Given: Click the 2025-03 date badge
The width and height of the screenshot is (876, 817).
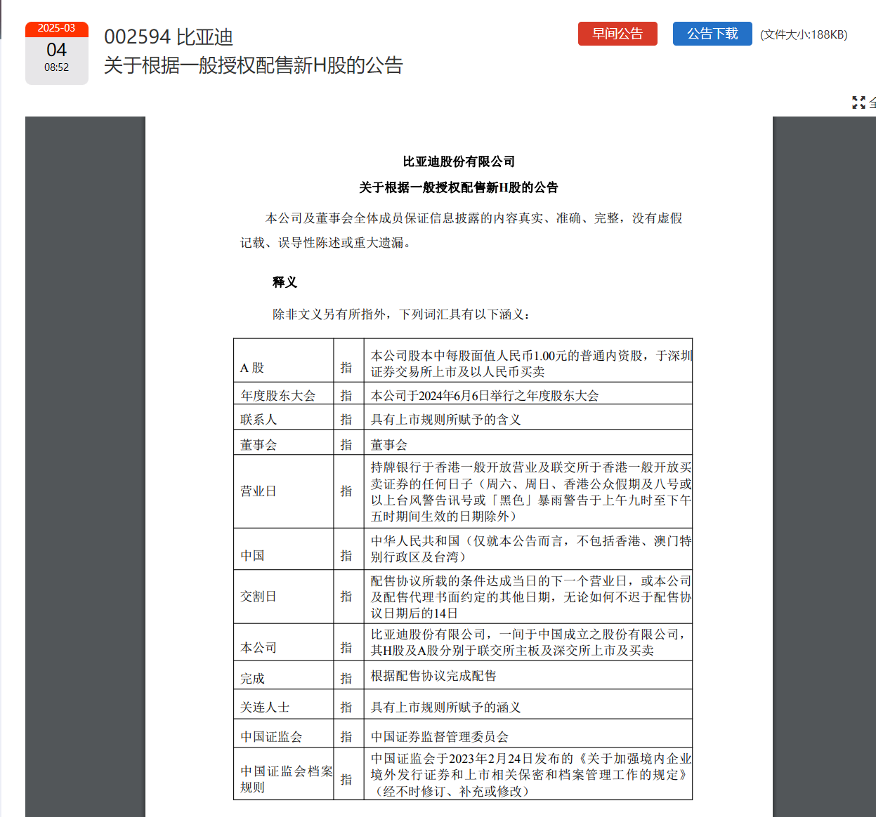Looking at the screenshot, I should pyautogui.click(x=57, y=29).
